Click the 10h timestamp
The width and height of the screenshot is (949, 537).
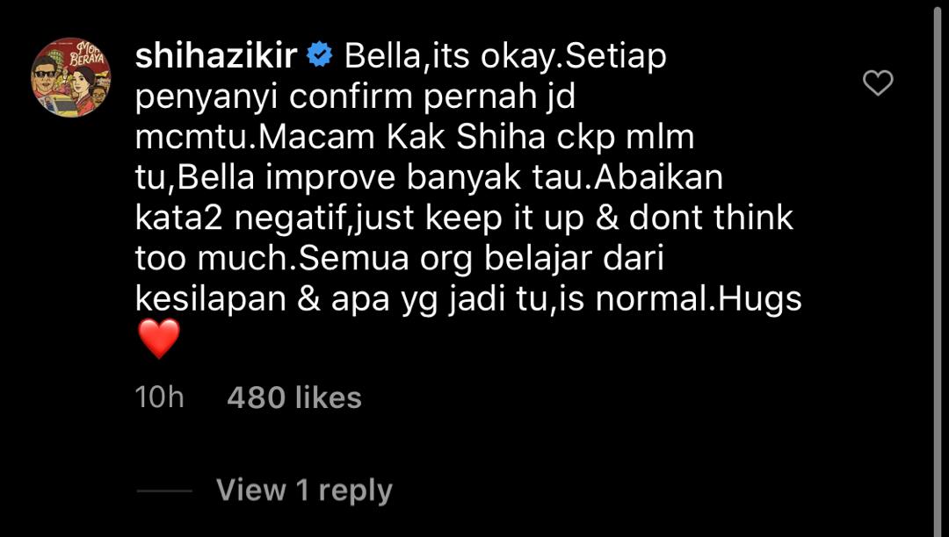click(159, 397)
